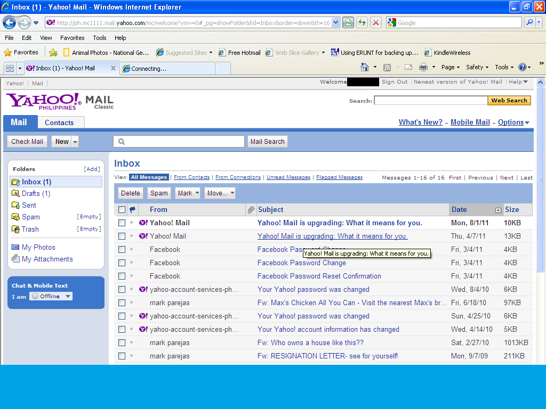Screen dimensions: 546x409
Task: Click the Stop loading X icon
Action: pyautogui.click(x=376, y=22)
